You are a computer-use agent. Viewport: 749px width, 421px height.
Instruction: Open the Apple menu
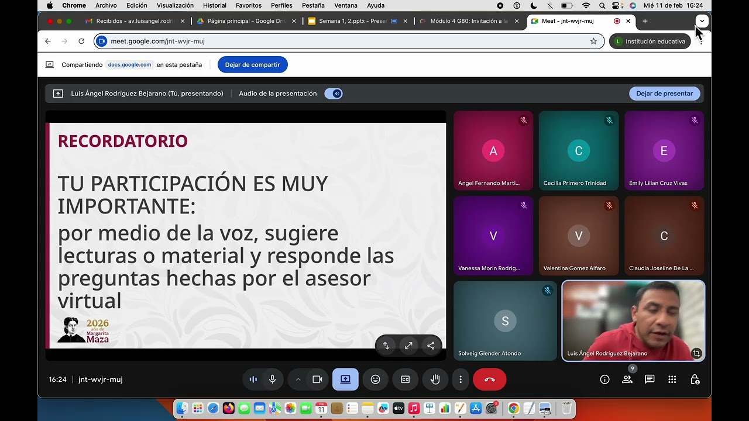[49, 5]
